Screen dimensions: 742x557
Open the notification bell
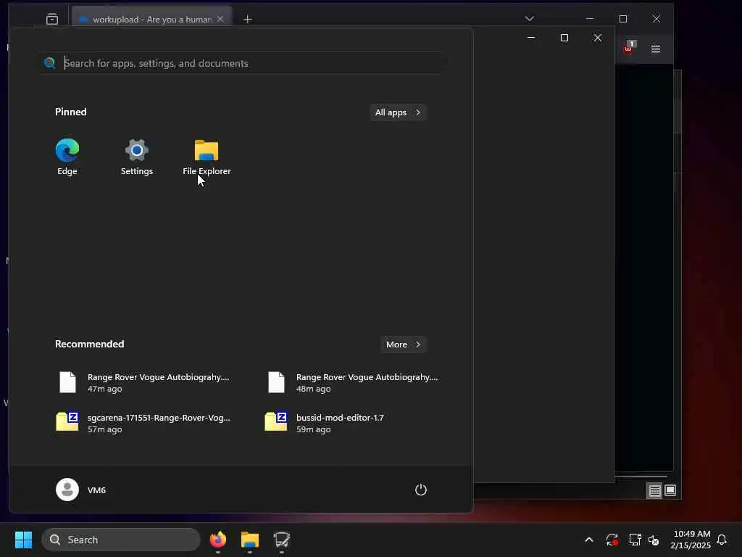[x=722, y=540]
